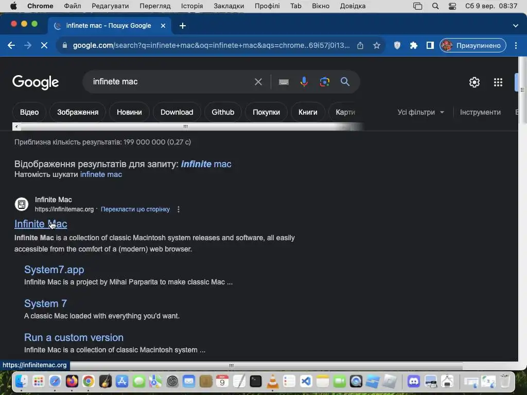Click the corrected query infinite mac
The image size is (527, 395).
(x=206, y=164)
